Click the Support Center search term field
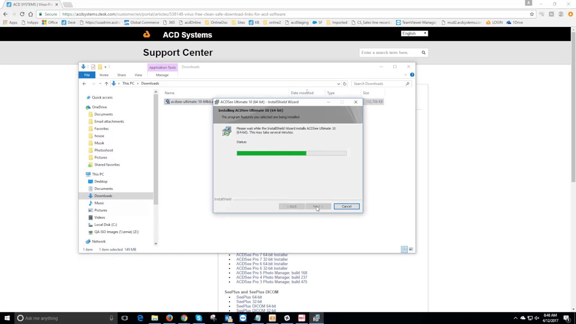The width and height of the screenshot is (576, 324). (390, 53)
